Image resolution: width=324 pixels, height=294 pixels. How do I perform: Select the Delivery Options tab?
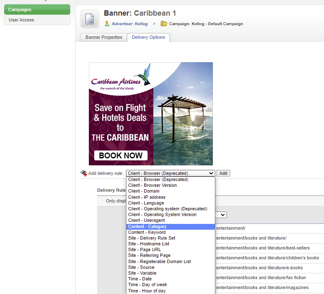pos(148,37)
